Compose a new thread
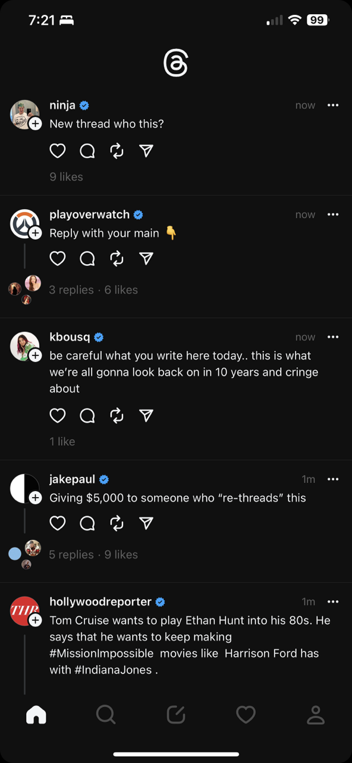 pyautogui.click(x=176, y=715)
